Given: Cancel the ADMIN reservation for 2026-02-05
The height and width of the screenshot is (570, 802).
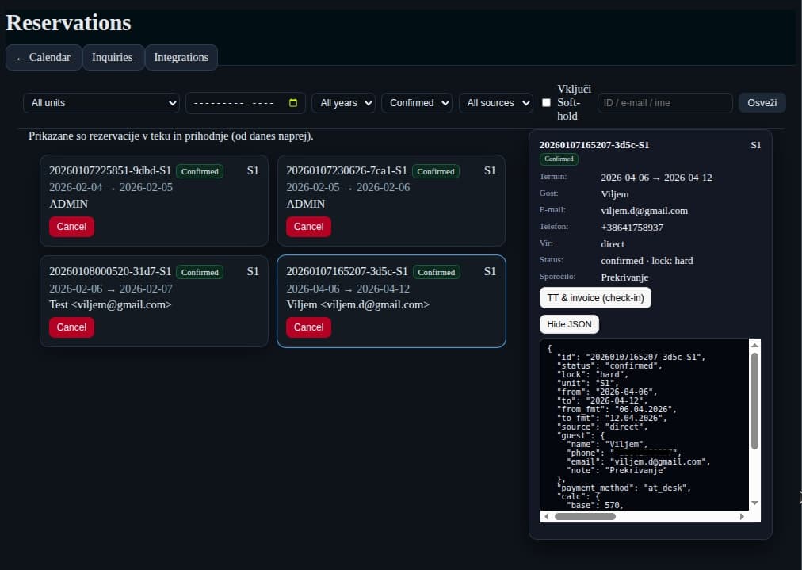Looking at the screenshot, I should point(308,227).
